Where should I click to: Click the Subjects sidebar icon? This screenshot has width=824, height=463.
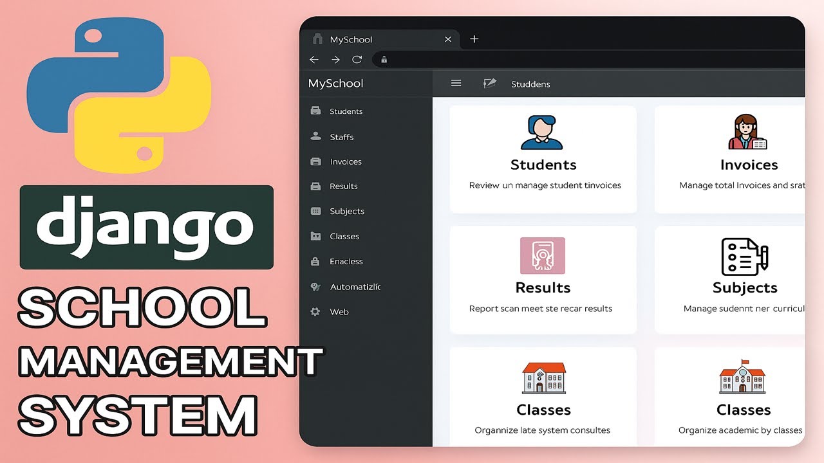(x=315, y=211)
